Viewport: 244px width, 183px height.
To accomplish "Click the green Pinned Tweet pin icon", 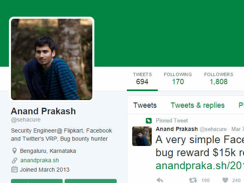I will point(148,121).
